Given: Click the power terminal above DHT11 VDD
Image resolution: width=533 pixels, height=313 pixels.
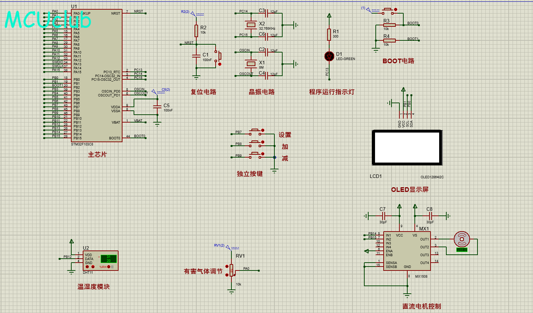Looking at the screenshot, I should point(72,242).
